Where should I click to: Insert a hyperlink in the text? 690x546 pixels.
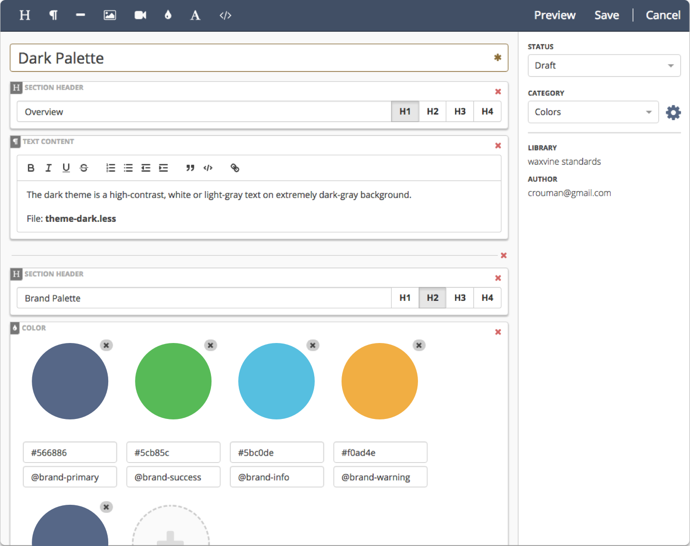235,168
